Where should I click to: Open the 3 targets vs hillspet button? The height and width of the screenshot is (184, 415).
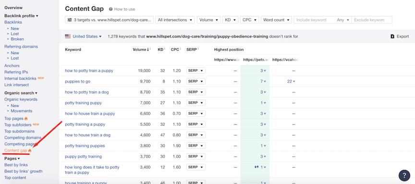click(110, 20)
